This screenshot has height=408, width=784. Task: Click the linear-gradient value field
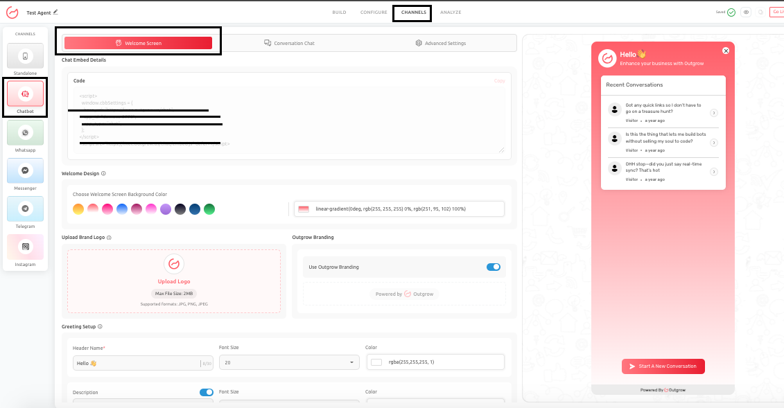point(399,209)
